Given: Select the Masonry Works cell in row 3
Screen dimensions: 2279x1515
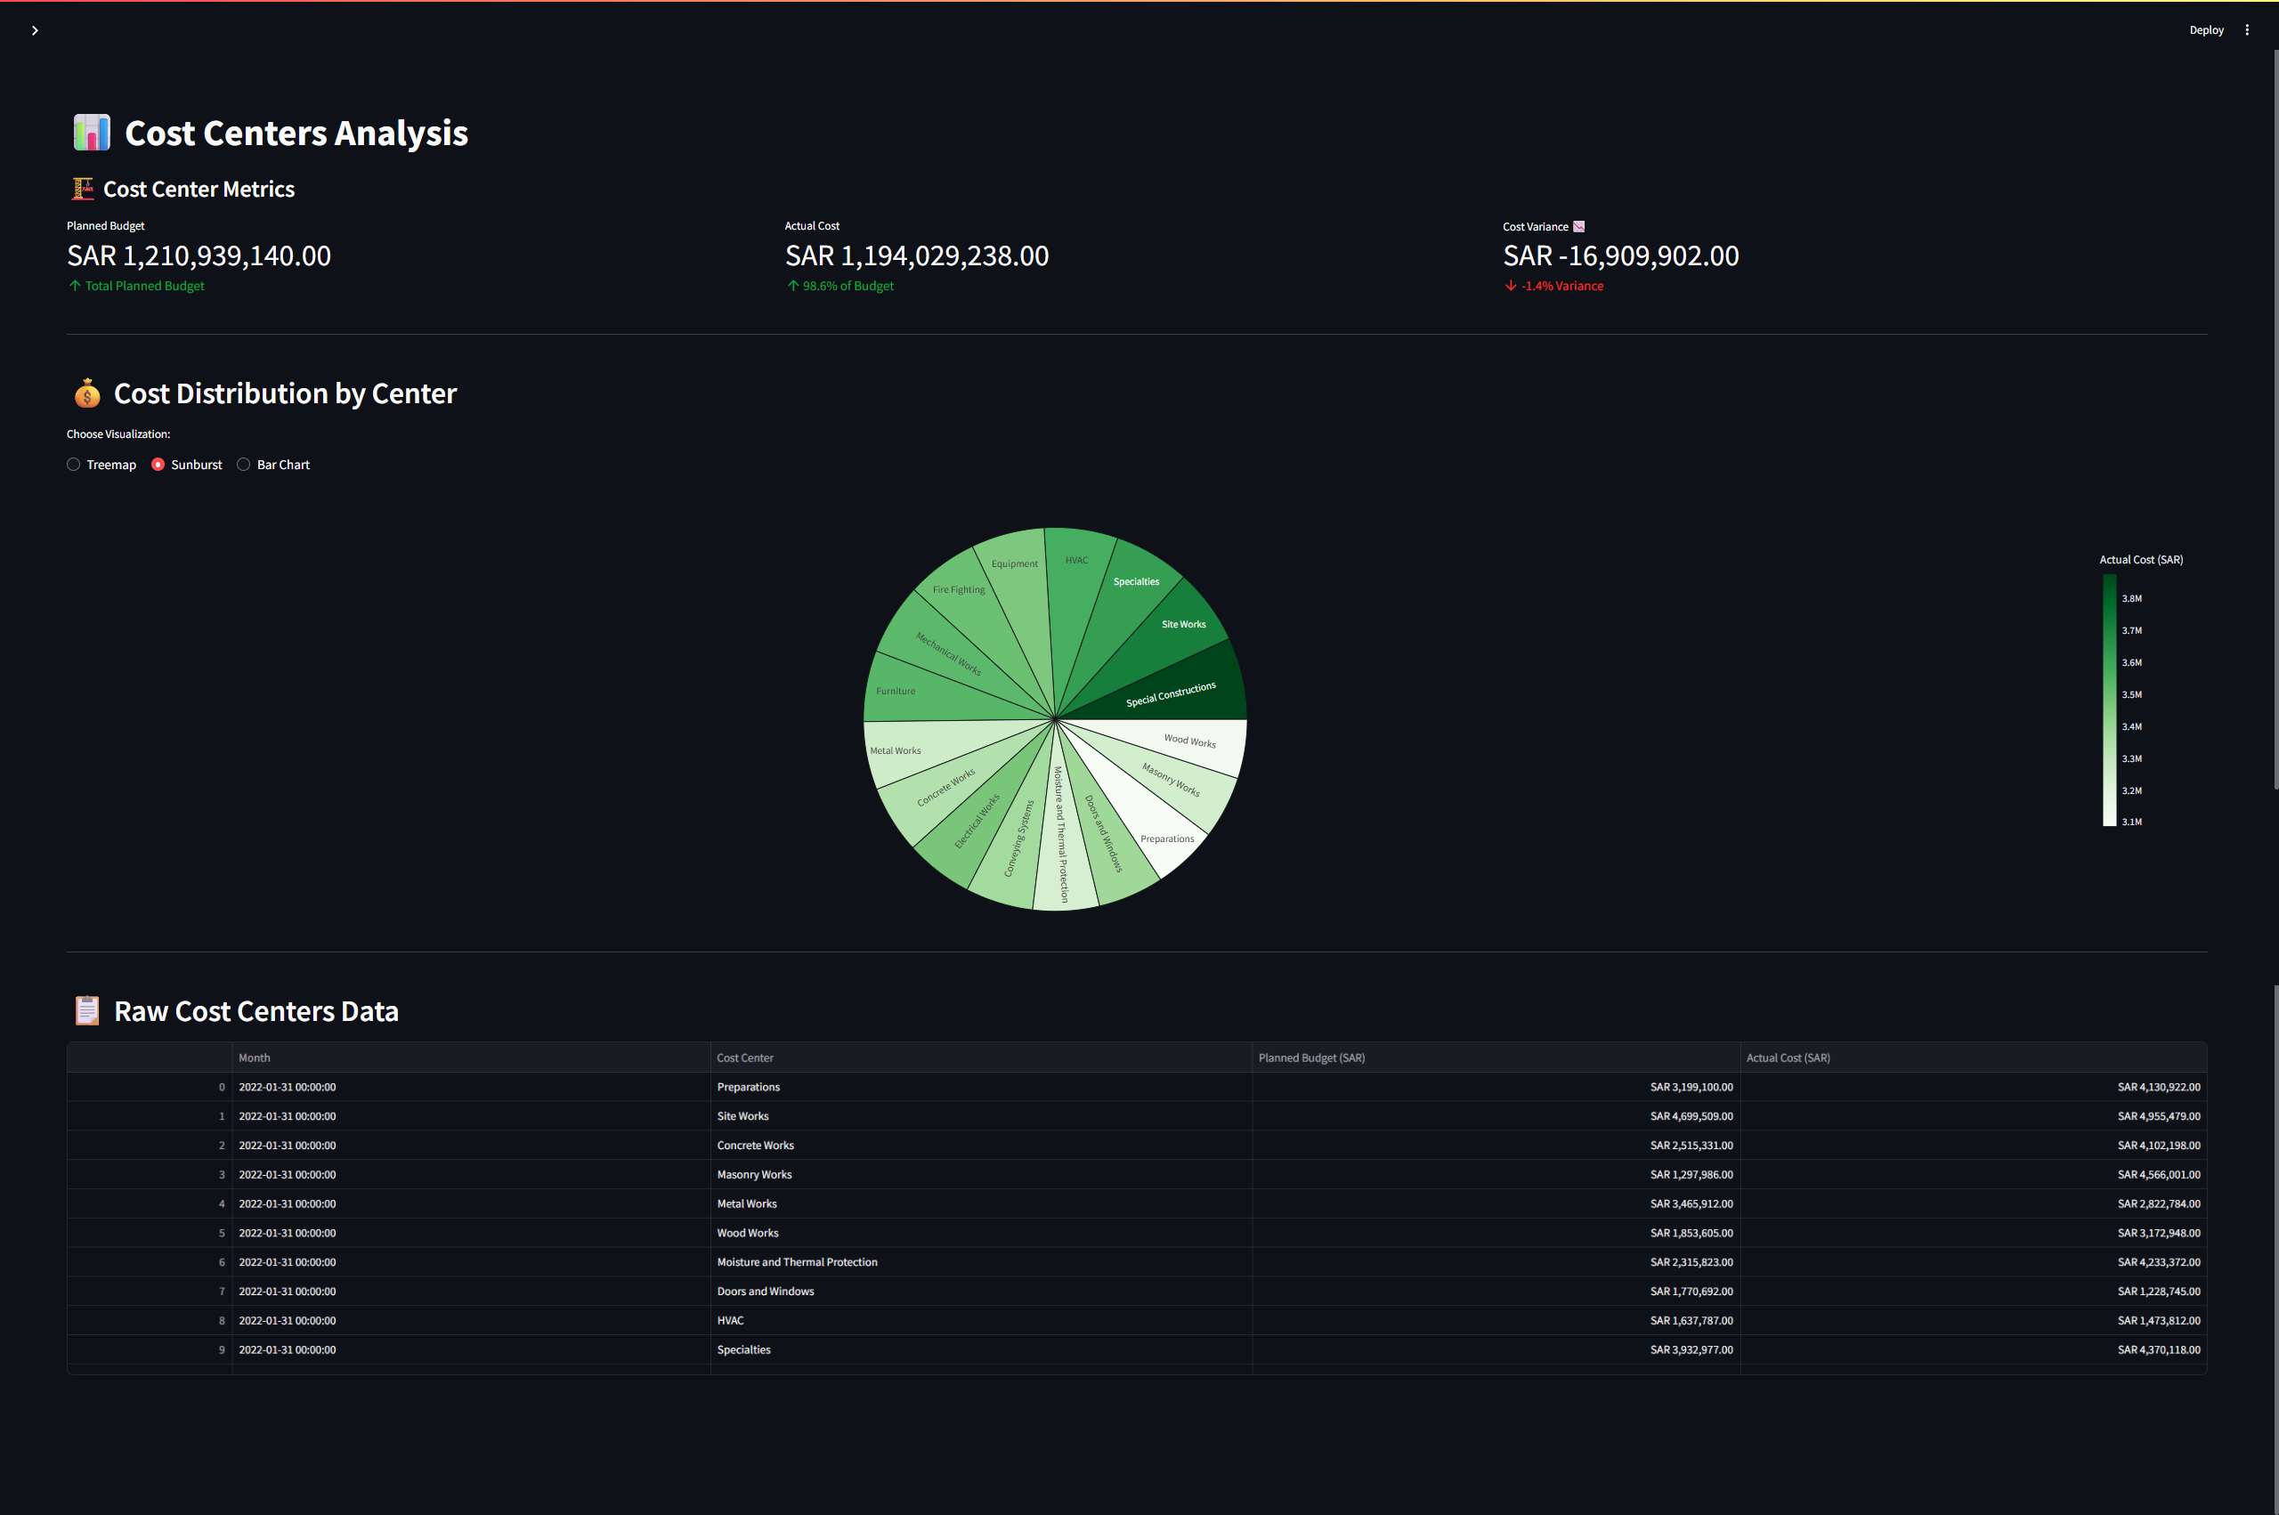Looking at the screenshot, I should pos(980,1175).
